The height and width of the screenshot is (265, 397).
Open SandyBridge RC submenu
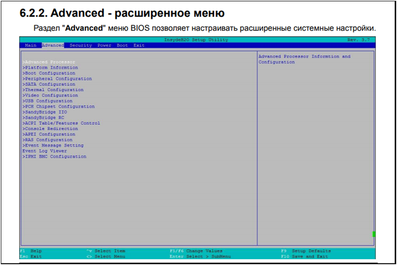tap(43, 118)
